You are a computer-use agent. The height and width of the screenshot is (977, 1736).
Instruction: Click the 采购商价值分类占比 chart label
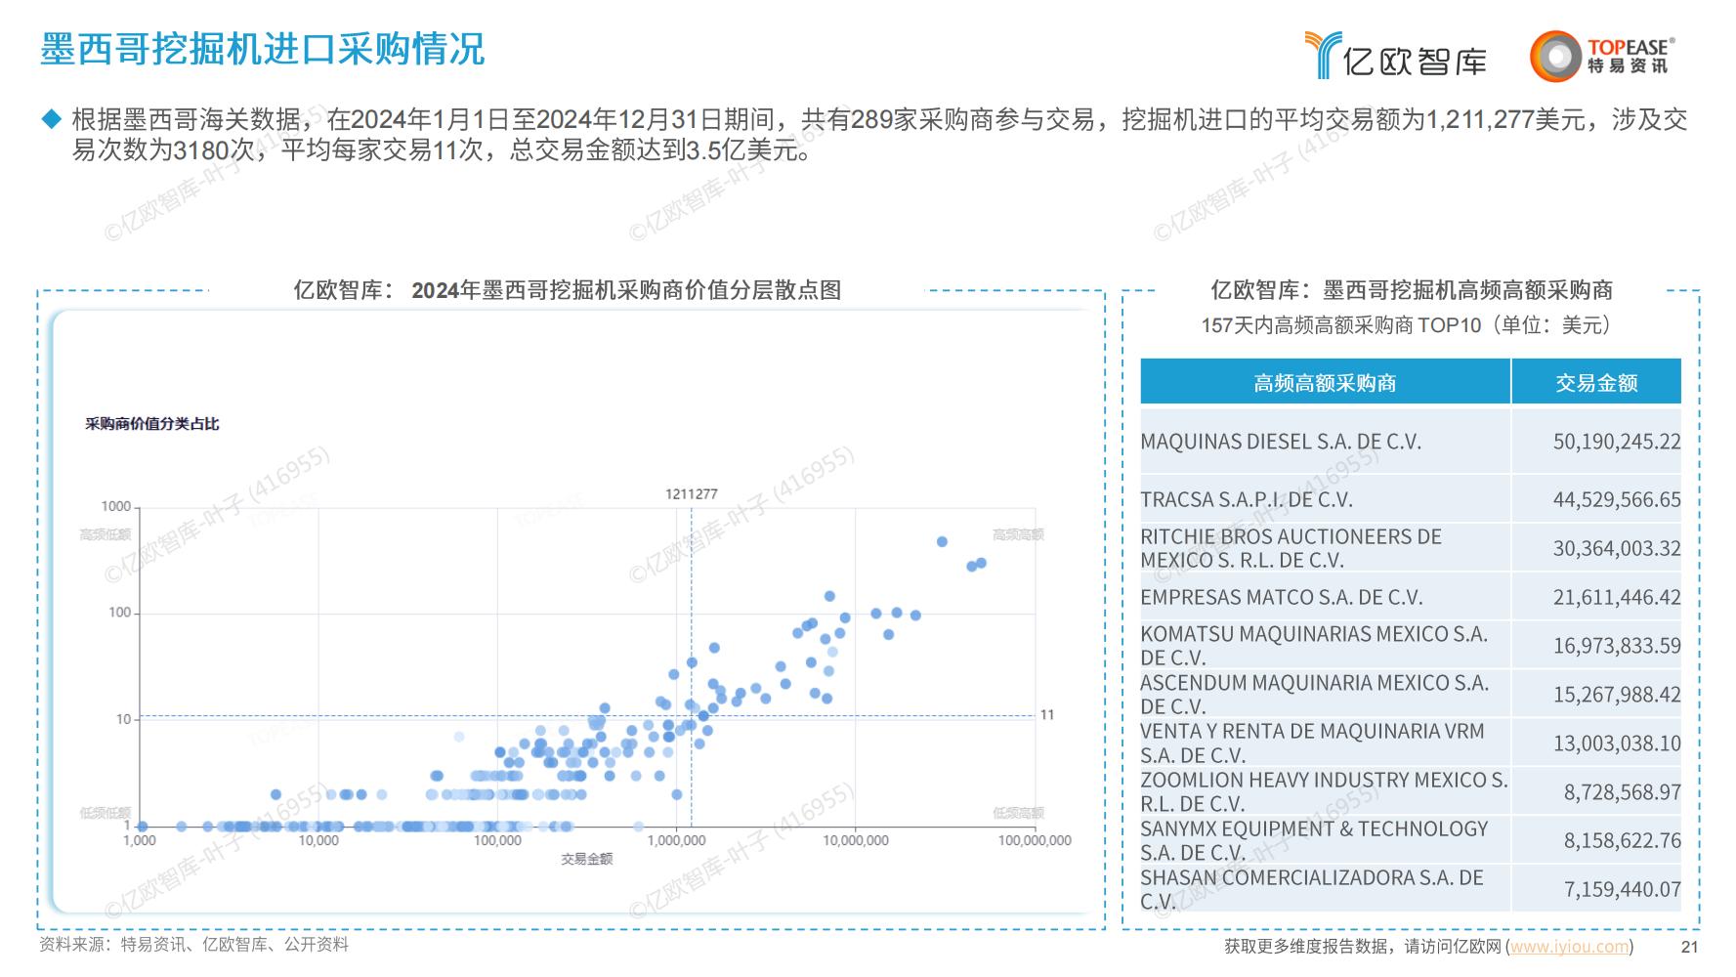(151, 423)
